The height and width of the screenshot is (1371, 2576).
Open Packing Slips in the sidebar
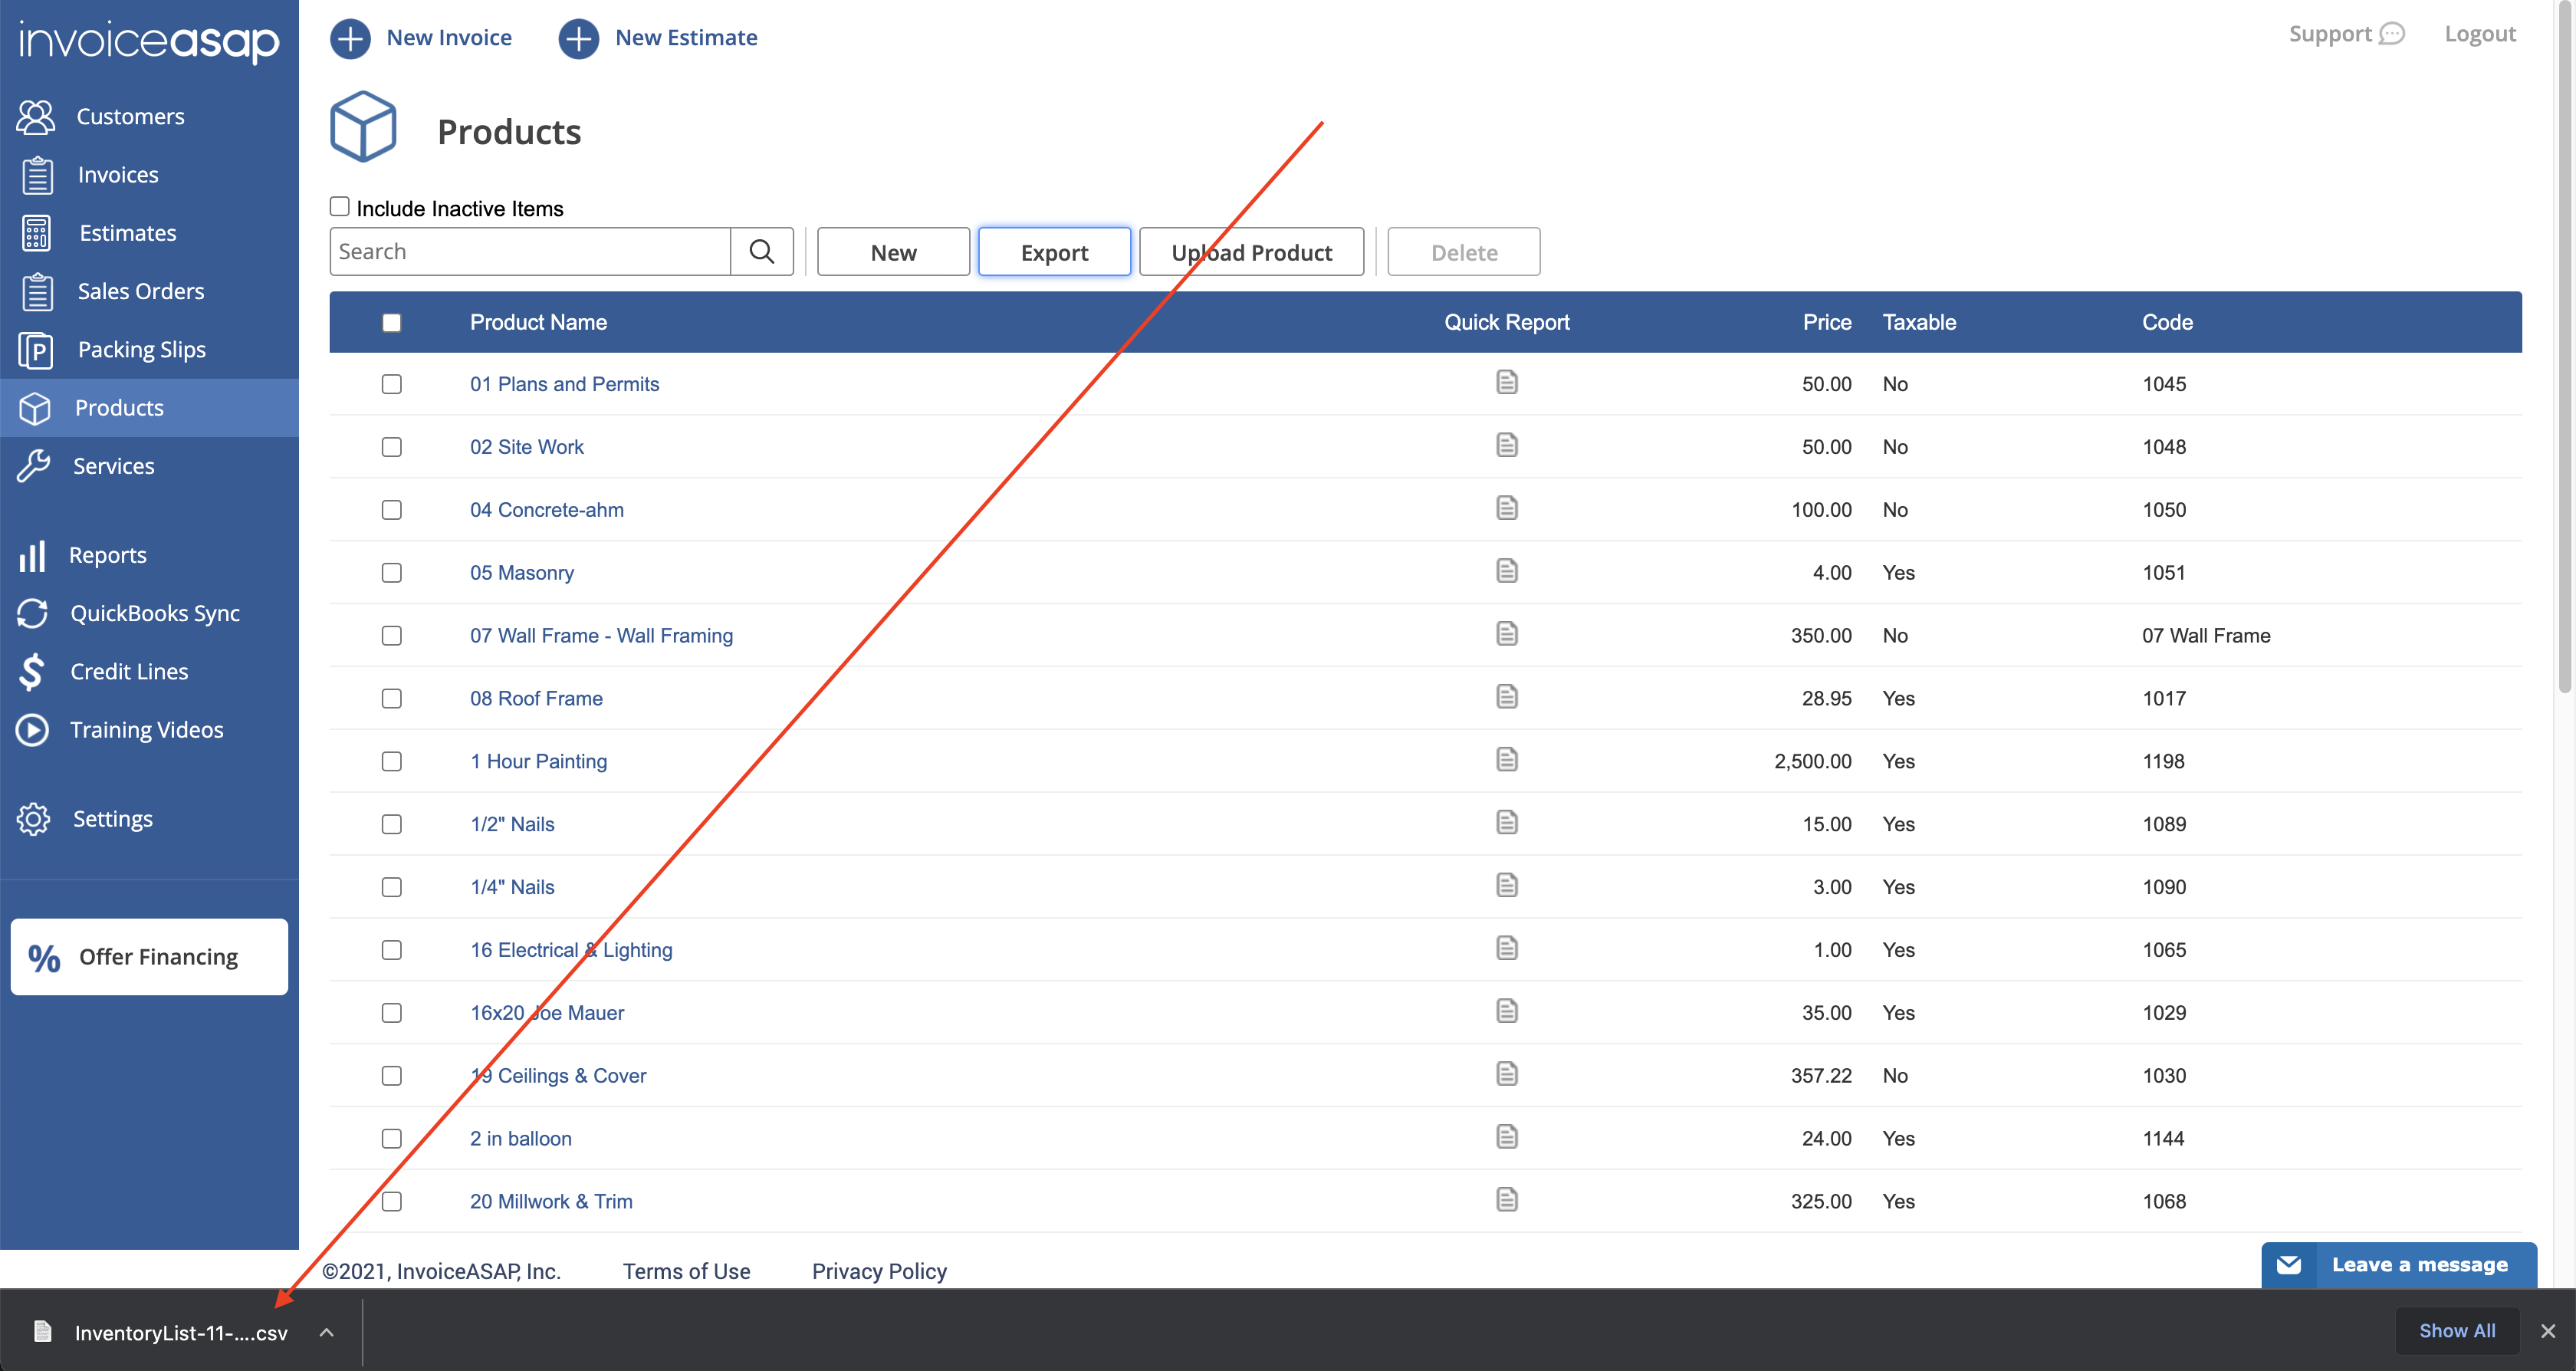point(149,350)
